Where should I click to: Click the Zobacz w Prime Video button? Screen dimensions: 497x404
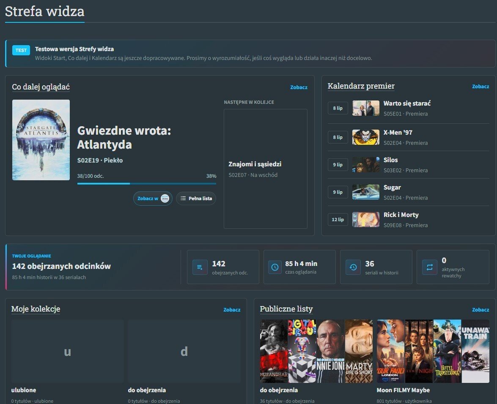153,198
